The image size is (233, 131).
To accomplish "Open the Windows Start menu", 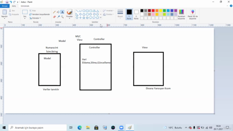I will 4,128.
